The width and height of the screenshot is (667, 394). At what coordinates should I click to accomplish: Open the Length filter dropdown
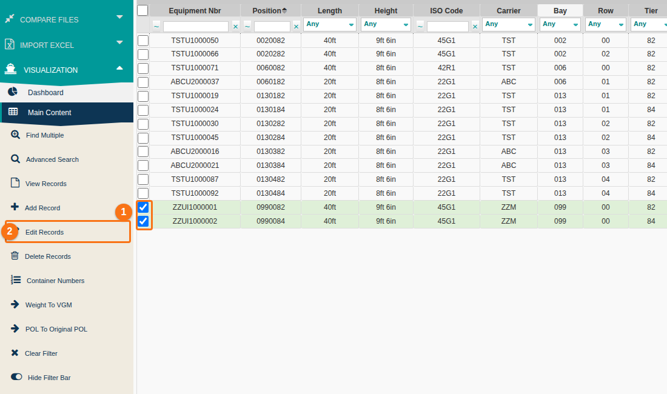click(330, 24)
